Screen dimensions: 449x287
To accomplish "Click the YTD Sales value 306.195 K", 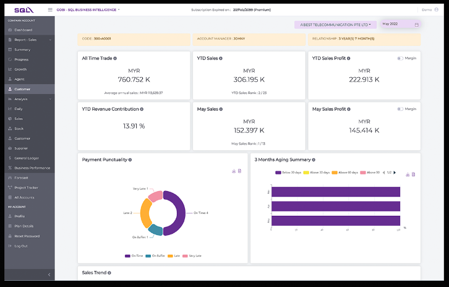I will (x=249, y=80).
